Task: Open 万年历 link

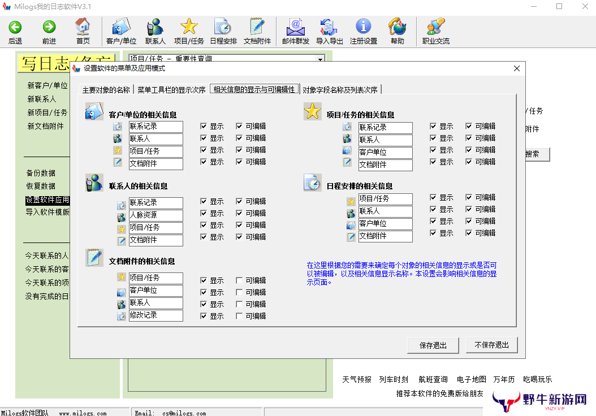Action: pyautogui.click(x=504, y=379)
